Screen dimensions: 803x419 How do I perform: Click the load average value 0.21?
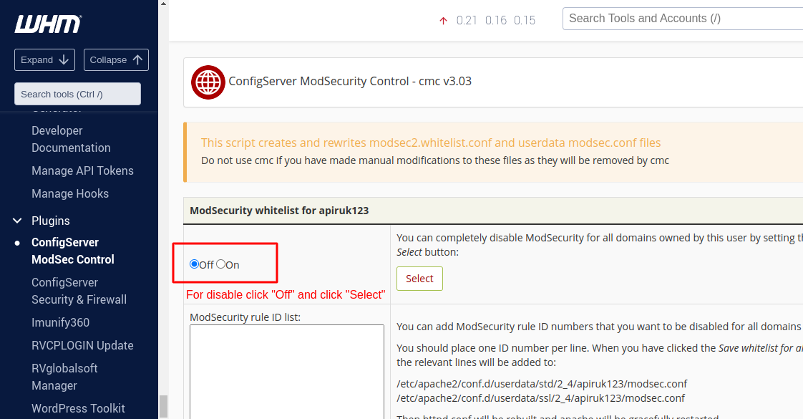tap(467, 21)
